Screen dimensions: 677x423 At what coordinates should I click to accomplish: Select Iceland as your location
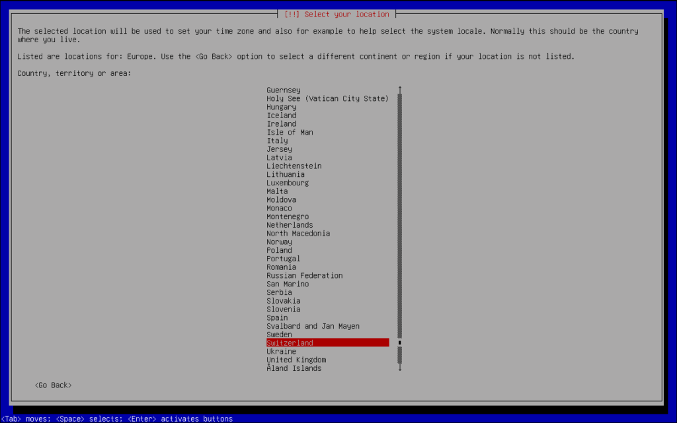click(281, 115)
